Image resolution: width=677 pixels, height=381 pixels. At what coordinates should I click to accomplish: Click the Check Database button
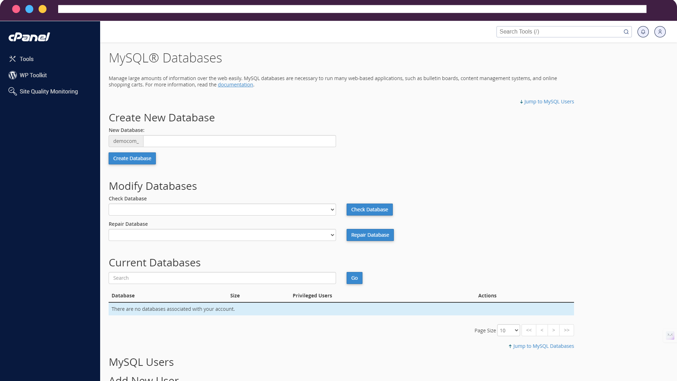pyautogui.click(x=370, y=210)
